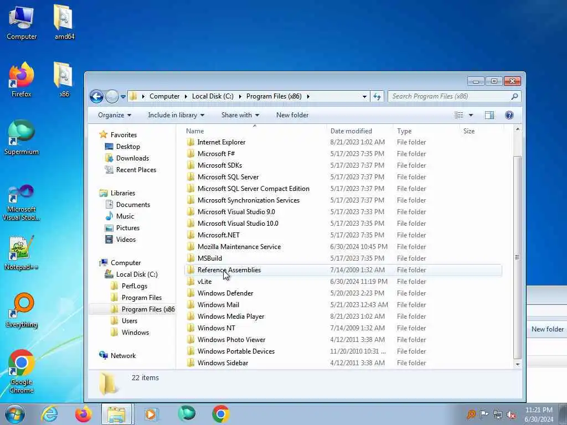
Task: Open address bar history dropdown
Action: point(364,96)
